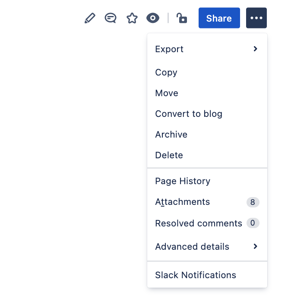Image resolution: width=291 pixels, height=295 pixels.
Task: Expand the Advanced details submenu
Action: 192,247
